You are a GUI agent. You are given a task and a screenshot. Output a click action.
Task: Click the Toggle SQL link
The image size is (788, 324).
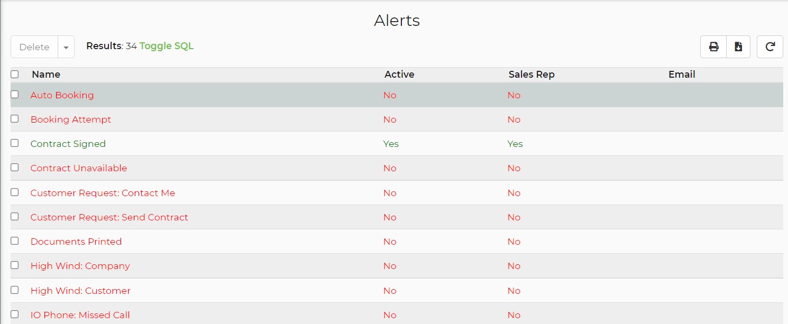(167, 46)
